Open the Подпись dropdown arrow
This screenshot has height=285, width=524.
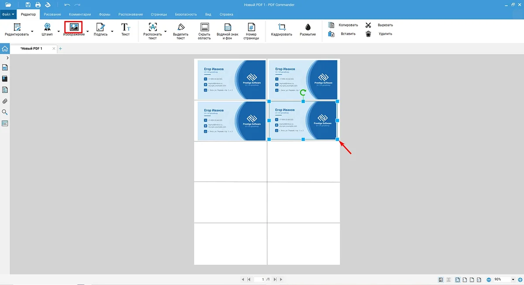[112, 31]
